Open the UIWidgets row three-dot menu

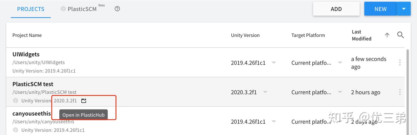[400, 62]
